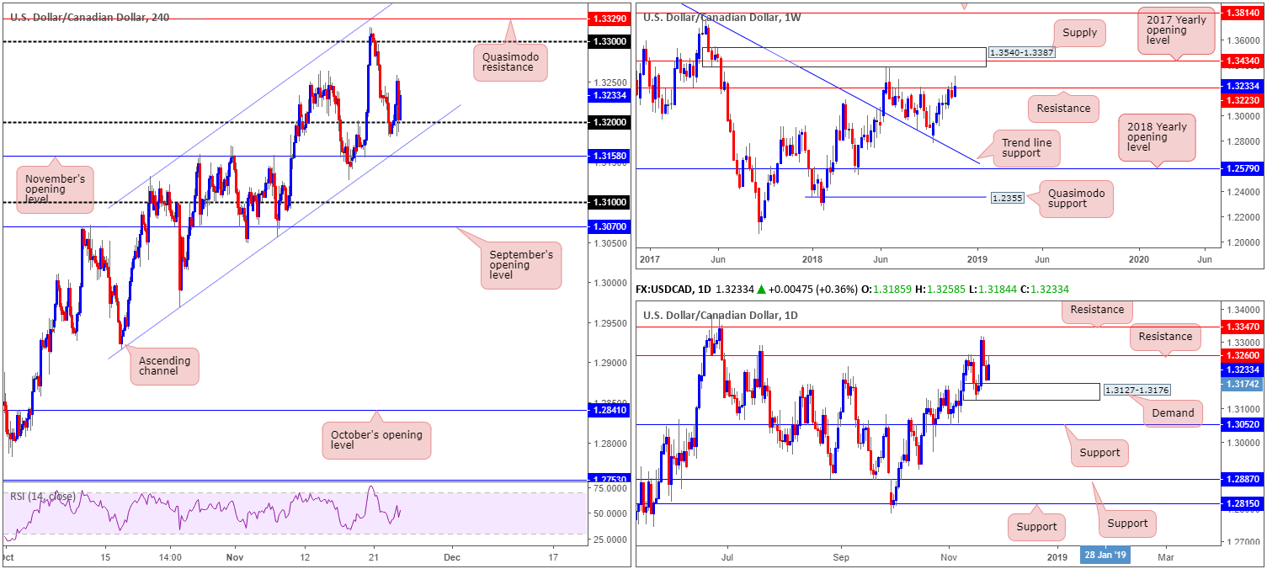The height and width of the screenshot is (569, 1267).
Task: Click the 1.31742 price label on daily chart
Action: tap(1241, 383)
